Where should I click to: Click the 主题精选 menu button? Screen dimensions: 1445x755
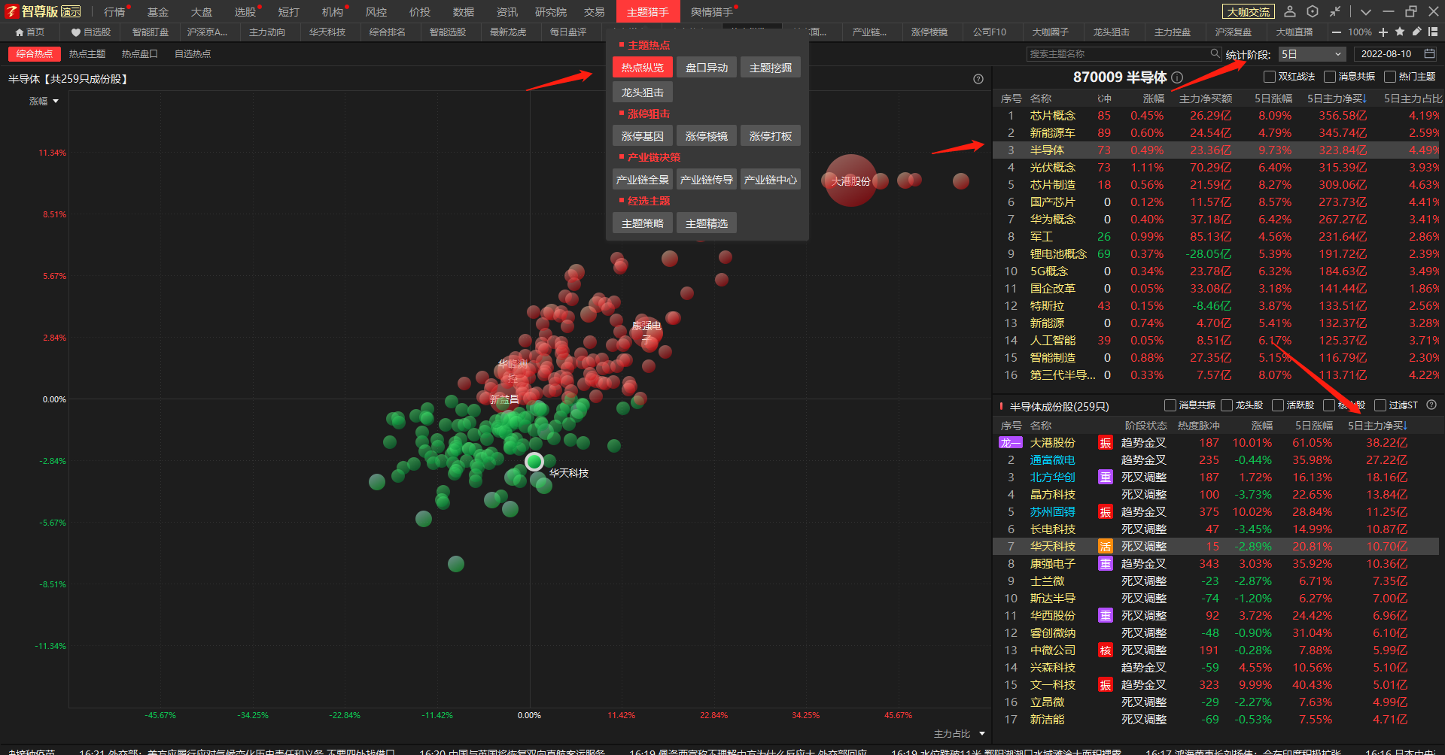click(707, 223)
